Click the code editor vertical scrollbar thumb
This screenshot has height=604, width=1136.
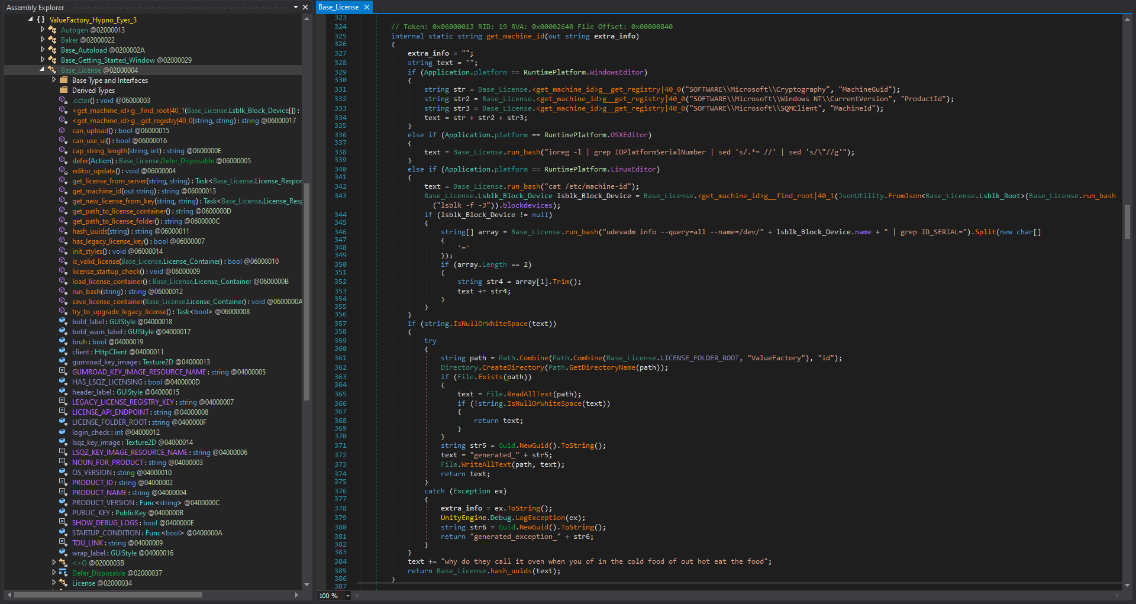(x=1127, y=222)
